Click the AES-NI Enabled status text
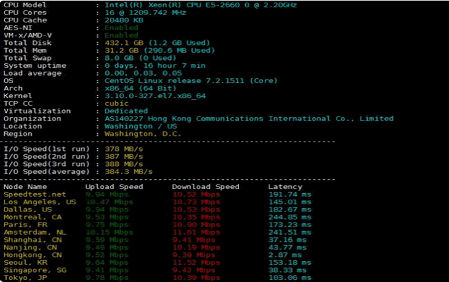The height and width of the screenshot is (282, 449). (x=121, y=28)
